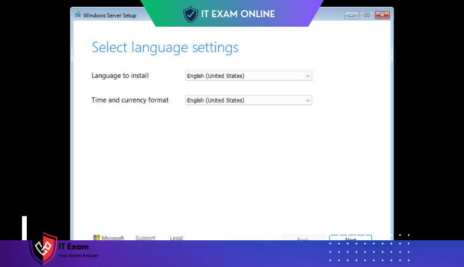Open the Support link
464x267 pixels.
tap(145, 238)
